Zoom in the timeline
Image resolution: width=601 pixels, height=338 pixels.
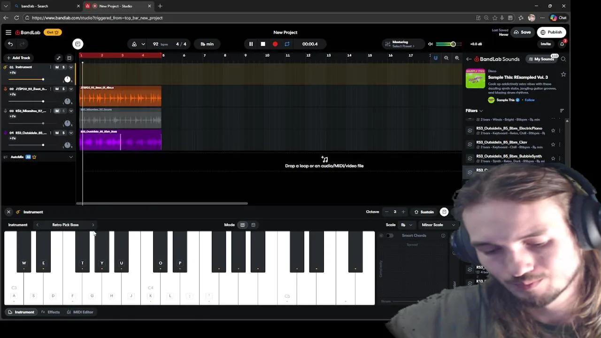tap(457, 58)
